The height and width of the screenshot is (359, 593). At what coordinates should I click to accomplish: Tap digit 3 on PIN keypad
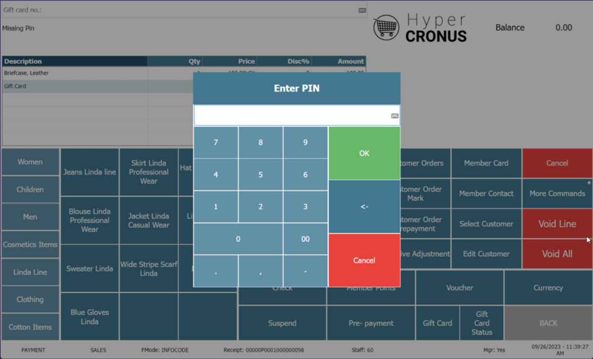coord(305,207)
